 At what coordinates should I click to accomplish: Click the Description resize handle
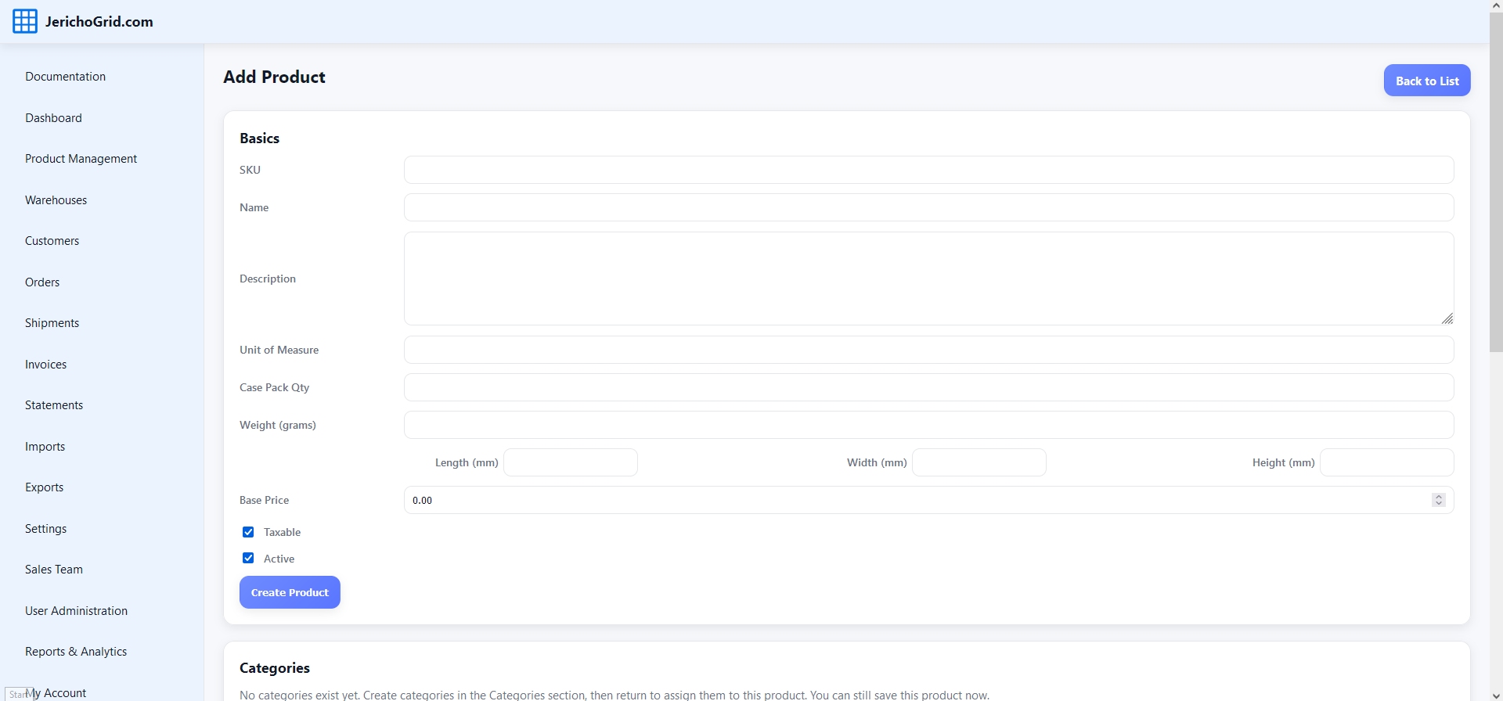pyautogui.click(x=1447, y=318)
